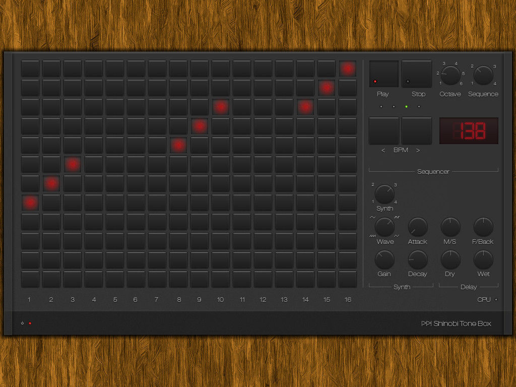This screenshot has width=516, height=387.
Task: Click the step number 12 label
Action: [x=263, y=299]
